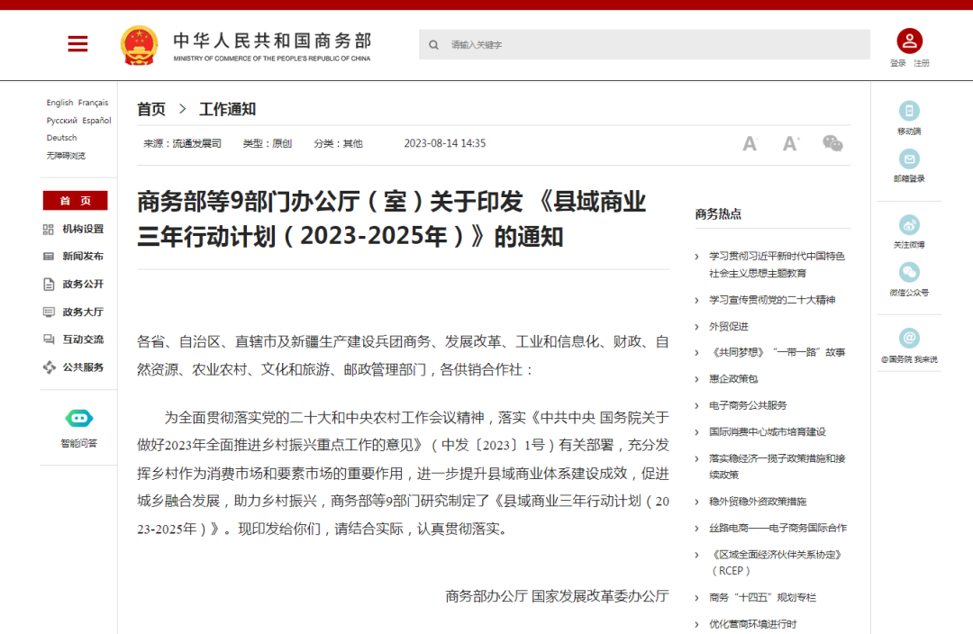This screenshot has height=634, width=973.
Task: Click inside the keyword search input box
Action: (x=631, y=44)
